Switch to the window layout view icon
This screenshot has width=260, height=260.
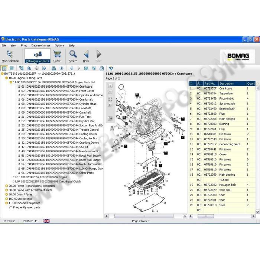pos(4,68)
